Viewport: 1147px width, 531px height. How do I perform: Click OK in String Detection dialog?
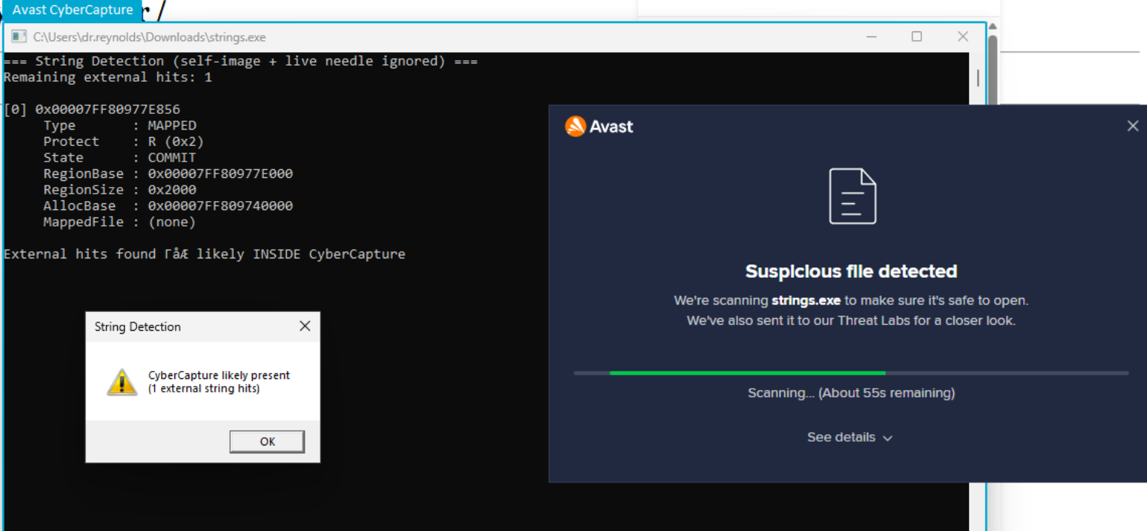[267, 442]
